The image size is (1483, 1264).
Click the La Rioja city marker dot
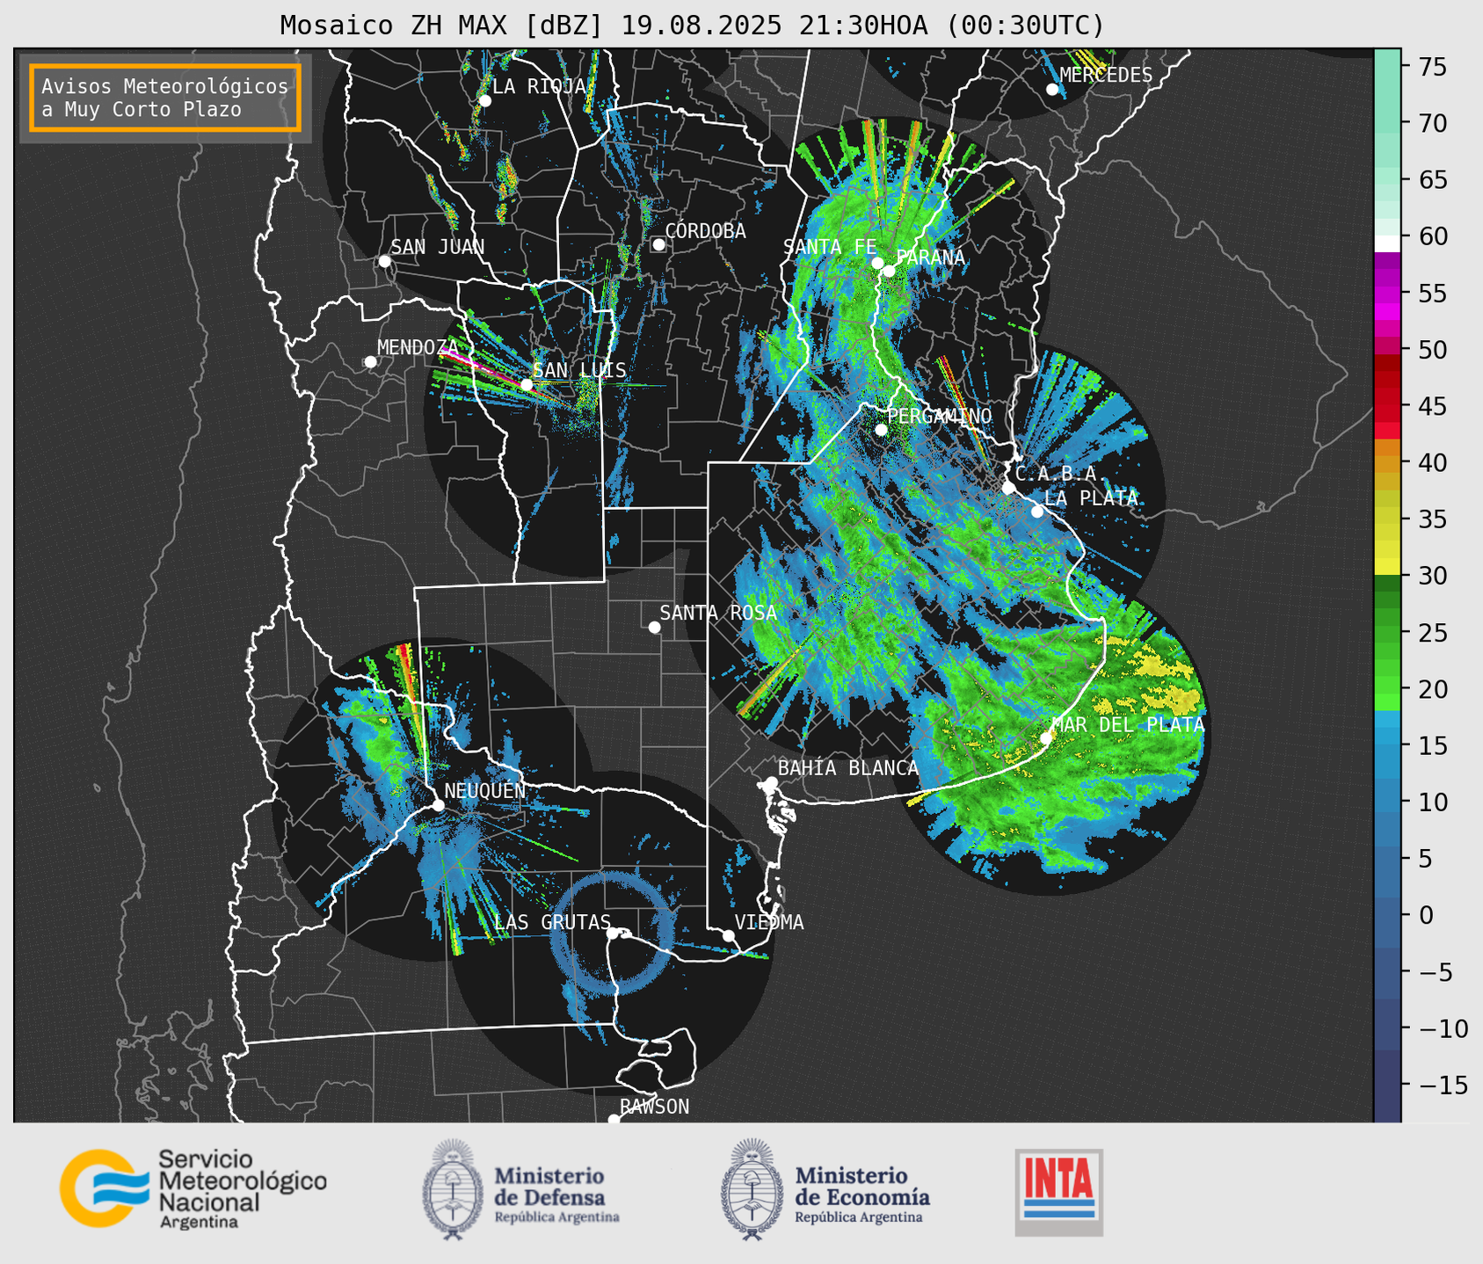[x=484, y=101]
